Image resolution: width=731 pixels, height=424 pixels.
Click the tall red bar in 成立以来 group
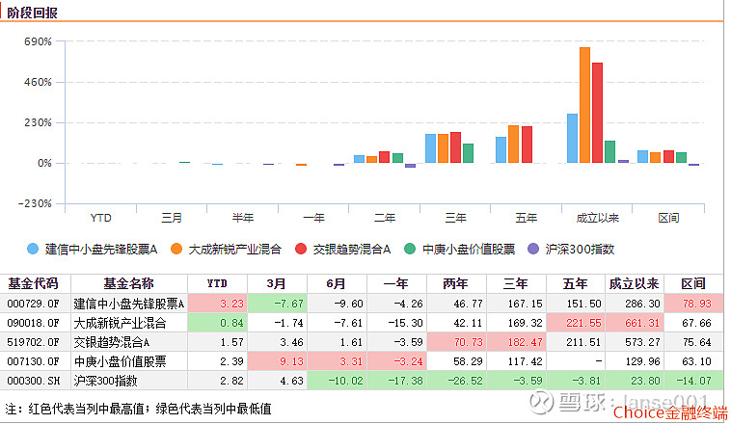click(x=597, y=113)
